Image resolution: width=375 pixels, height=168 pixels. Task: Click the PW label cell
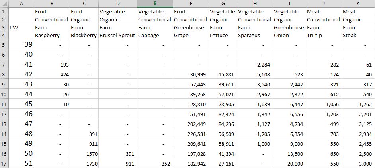point(21,28)
